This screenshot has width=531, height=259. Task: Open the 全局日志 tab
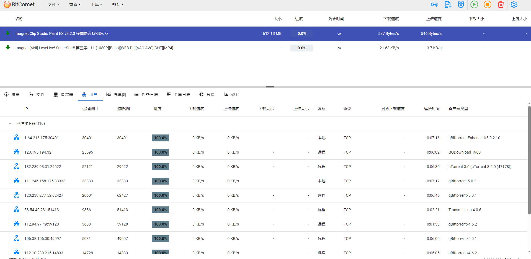[x=179, y=95]
